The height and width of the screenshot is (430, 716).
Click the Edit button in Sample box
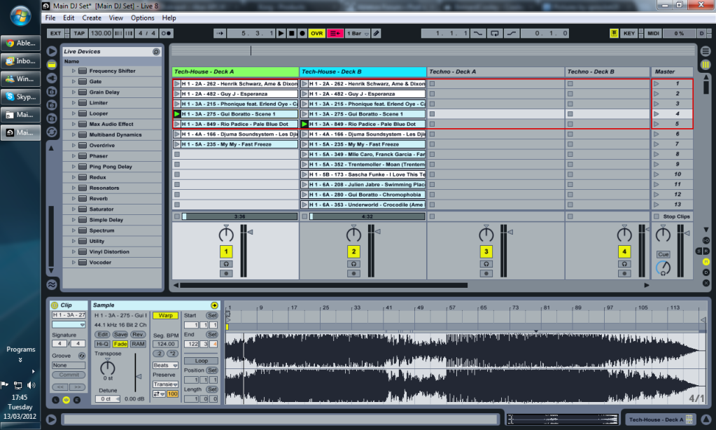pos(102,335)
